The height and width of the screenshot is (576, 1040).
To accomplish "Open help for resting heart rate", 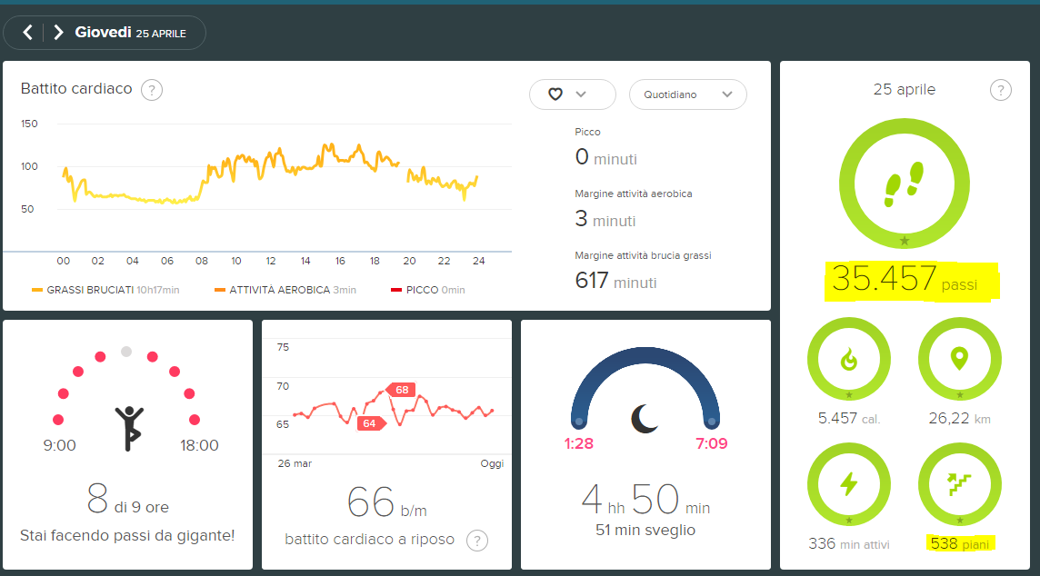I will (x=476, y=541).
